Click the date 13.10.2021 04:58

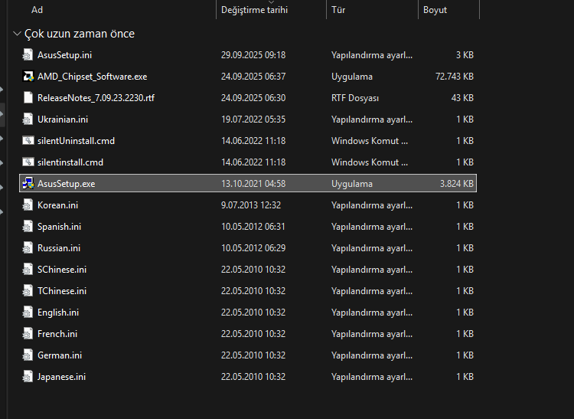click(253, 184)
